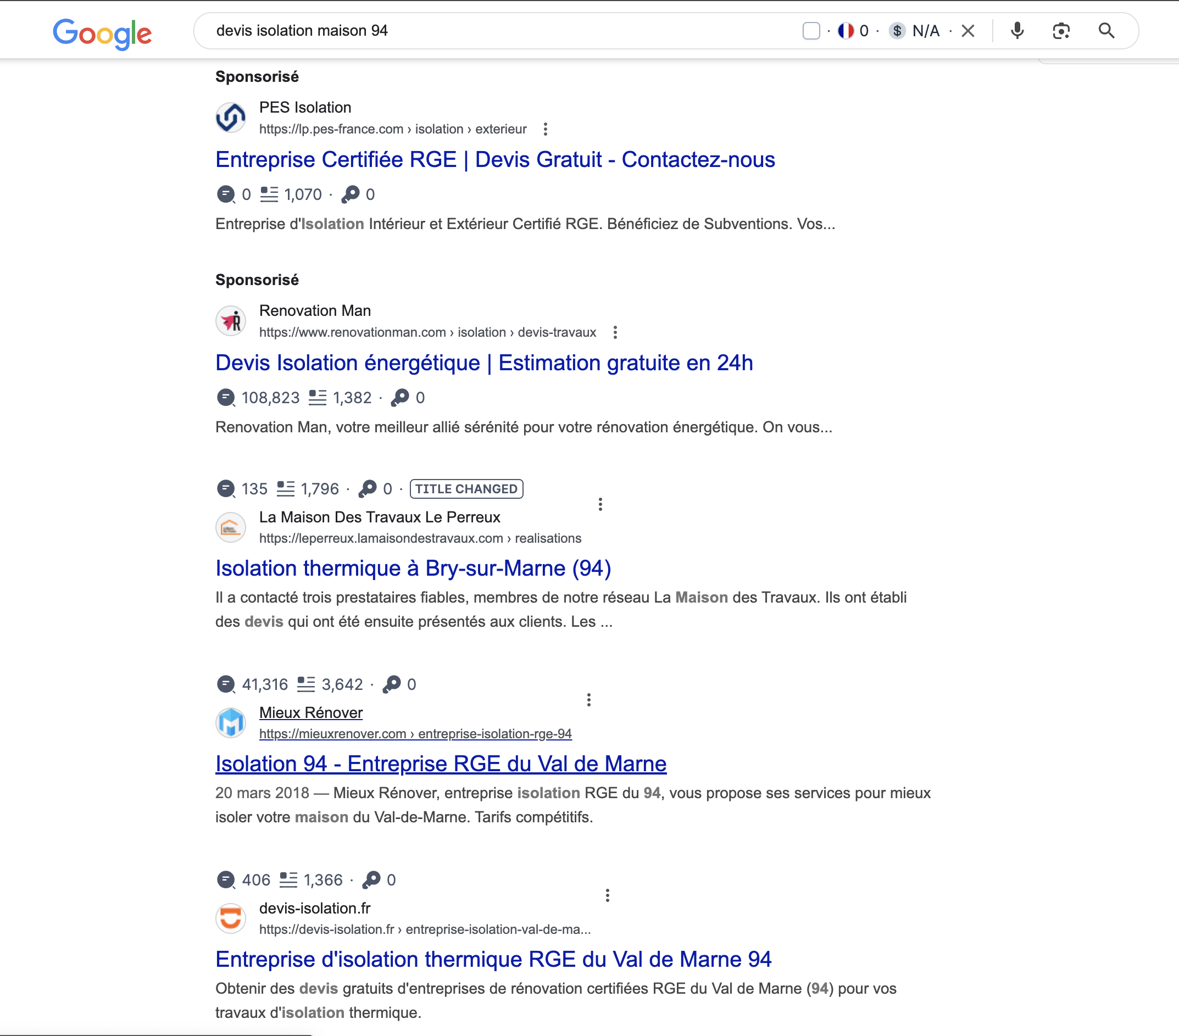
Task: Click the key icon in PES Isolation metrics
Action: click(350, 194)
